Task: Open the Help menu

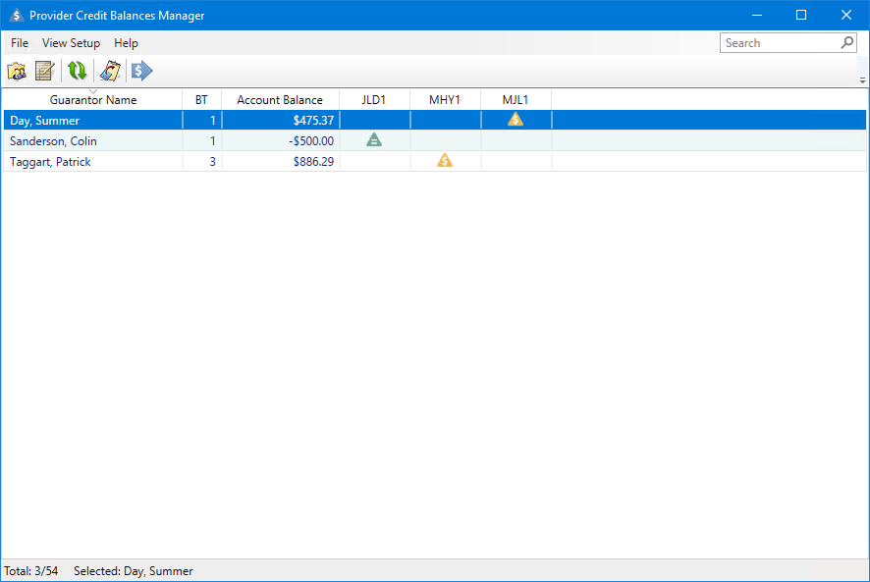Action: coord(126,43)
